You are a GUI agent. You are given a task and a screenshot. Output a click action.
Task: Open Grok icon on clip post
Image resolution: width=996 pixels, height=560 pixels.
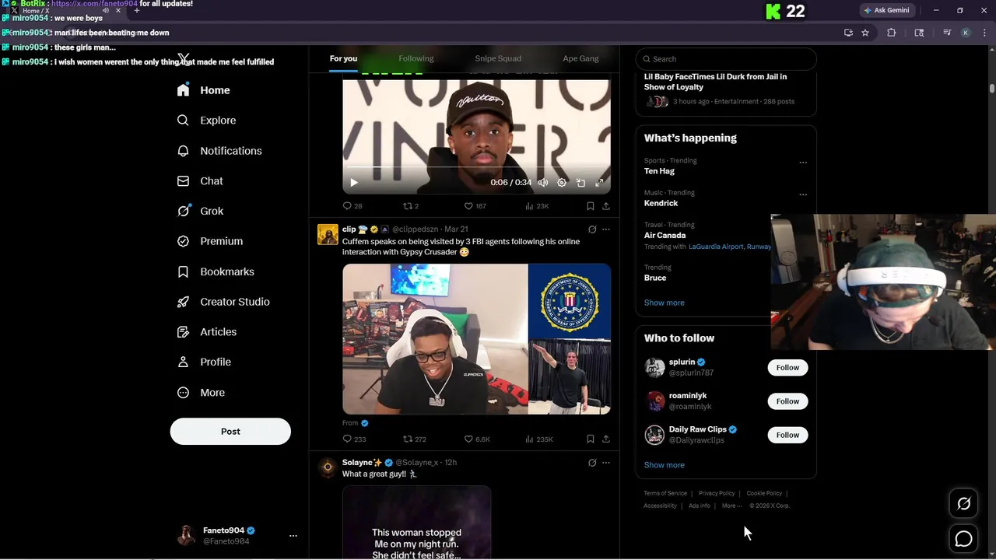[592, 229]
